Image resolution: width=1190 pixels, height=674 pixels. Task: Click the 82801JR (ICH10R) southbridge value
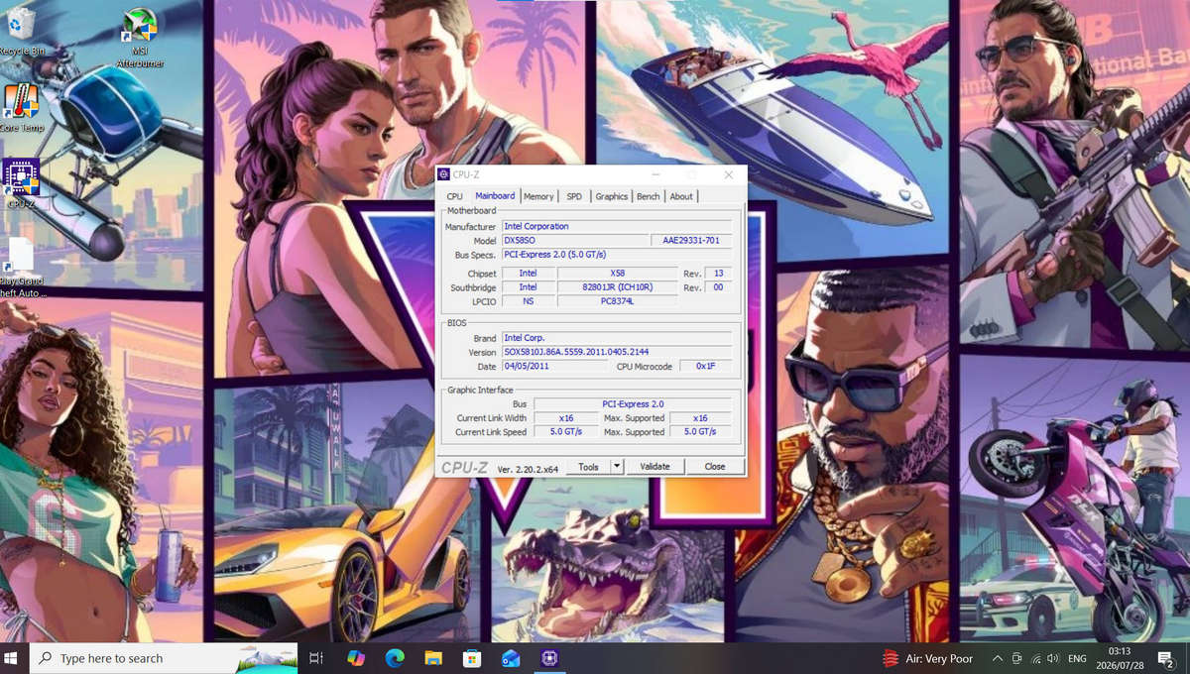(x=617, y=286)
